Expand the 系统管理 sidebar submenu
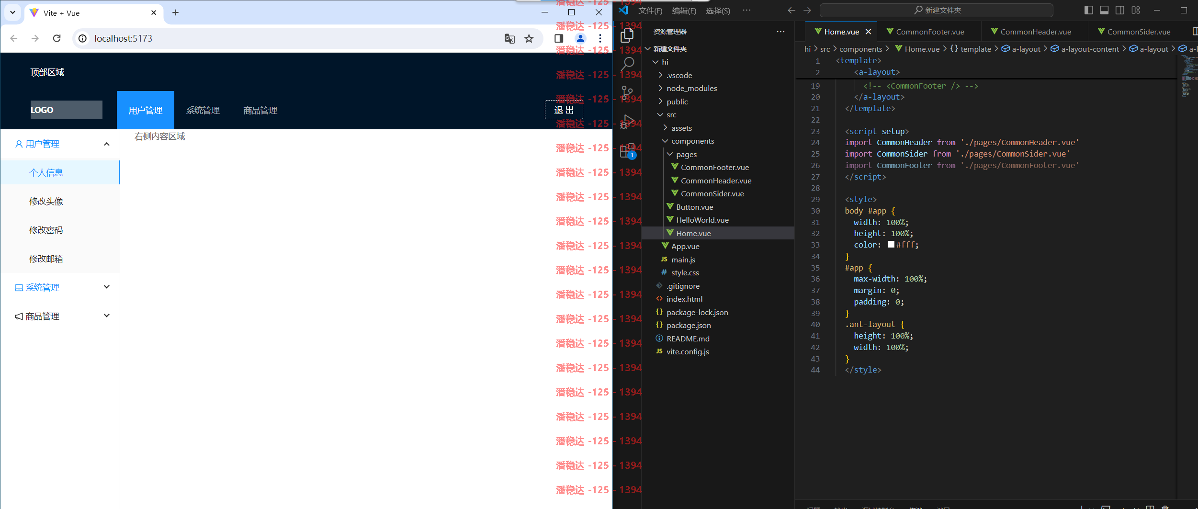The height and width of the screenshot is (509, 1198). pyautogui.click(x=60, y=287)
